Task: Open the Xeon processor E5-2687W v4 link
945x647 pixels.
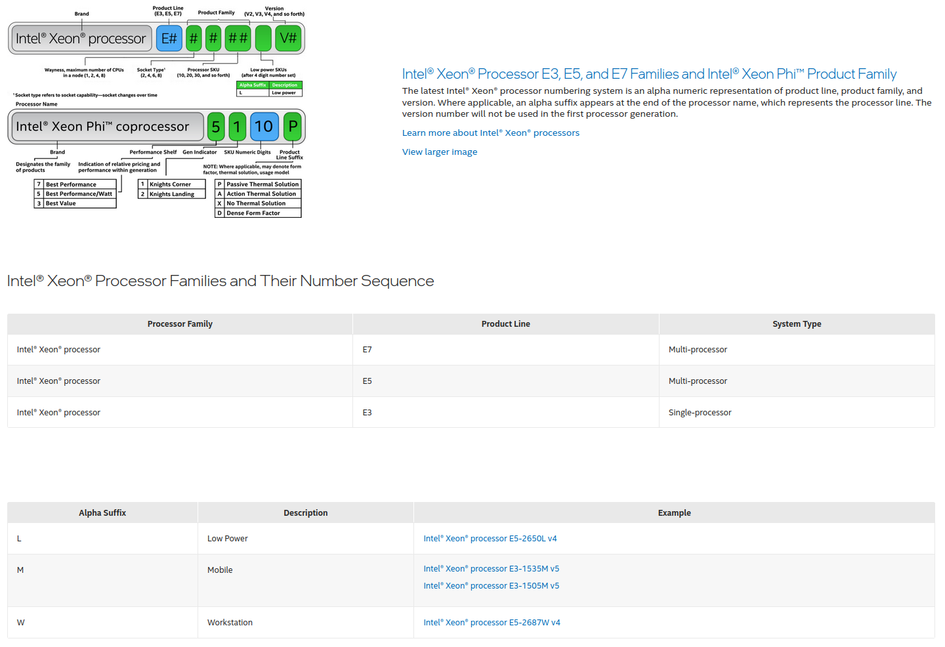Action: 492,623
